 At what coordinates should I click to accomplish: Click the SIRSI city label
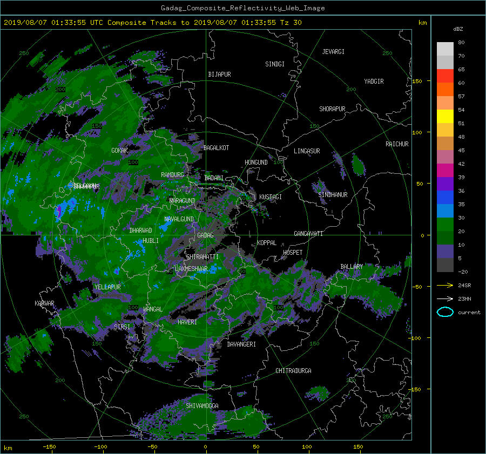pos(122,327)
